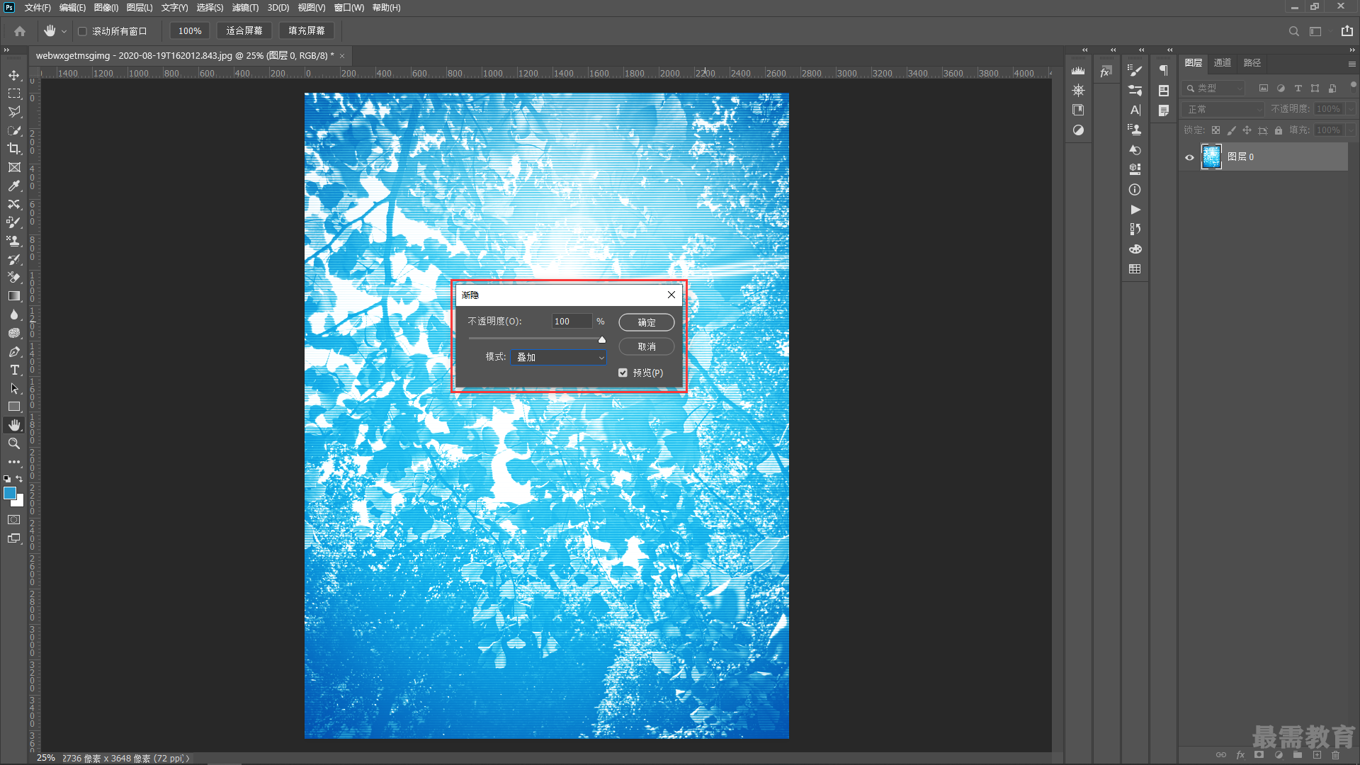Select the Horizontal Type tool
This screenshot has height=765, width=1360.
(x=14, y=370)
